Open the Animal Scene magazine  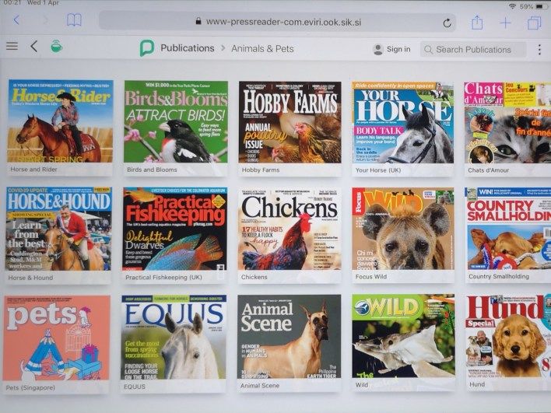[289, 336]
